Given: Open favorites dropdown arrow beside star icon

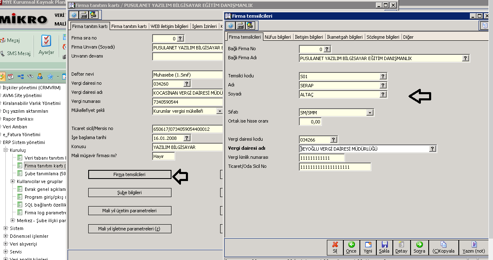Looking at the screenshot, I should (x=58, y=77).
